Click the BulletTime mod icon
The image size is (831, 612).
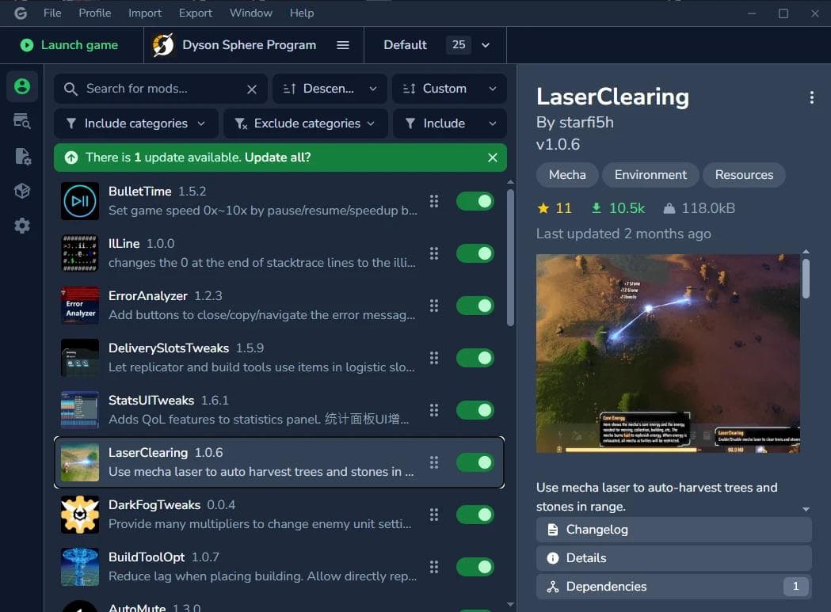(80, 201)
